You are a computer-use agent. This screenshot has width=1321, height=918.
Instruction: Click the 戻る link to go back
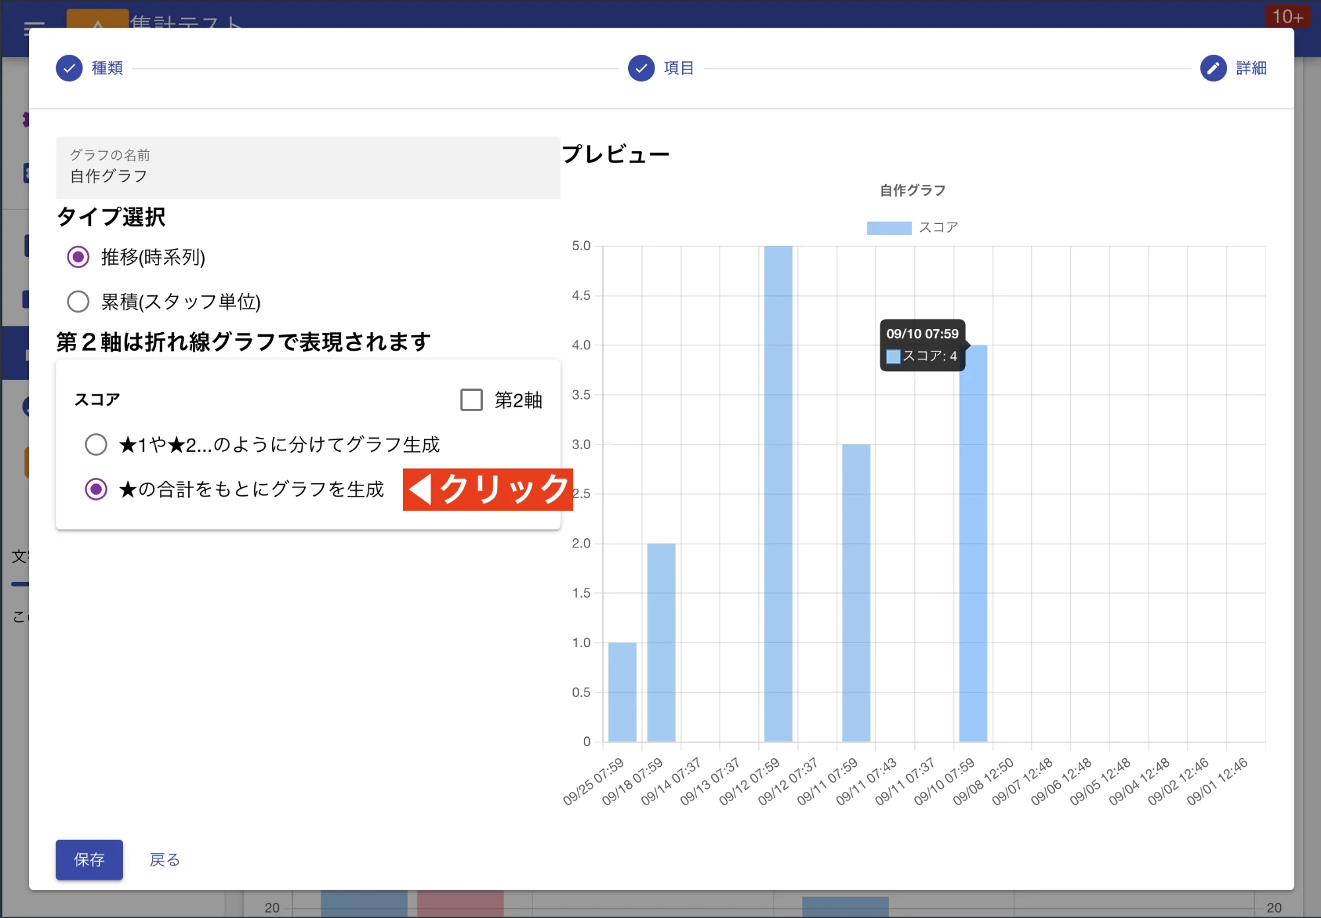pyautogui.click(x=164, y=859)
